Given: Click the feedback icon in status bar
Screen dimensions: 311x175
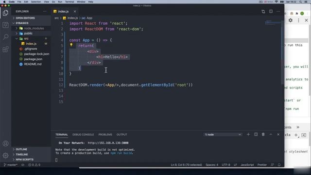Looking at the screenshot, I should point(273,165).
